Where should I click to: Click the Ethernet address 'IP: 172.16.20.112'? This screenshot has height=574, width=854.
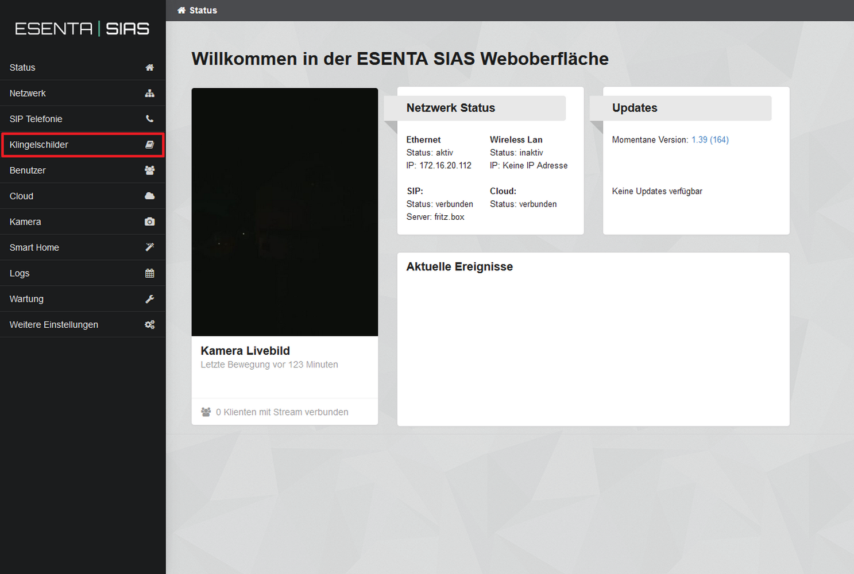[x=439, y=165]
